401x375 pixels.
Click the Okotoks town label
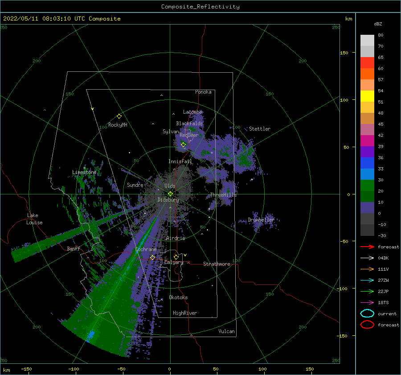pos(178,297)
